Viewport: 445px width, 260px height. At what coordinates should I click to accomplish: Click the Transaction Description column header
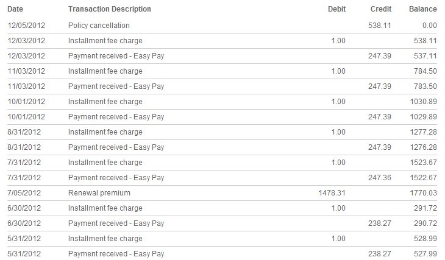(x=110, y=9)
